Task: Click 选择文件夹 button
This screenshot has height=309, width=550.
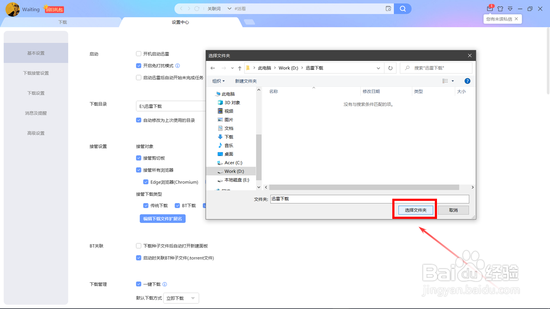Action: click(416, 210)
